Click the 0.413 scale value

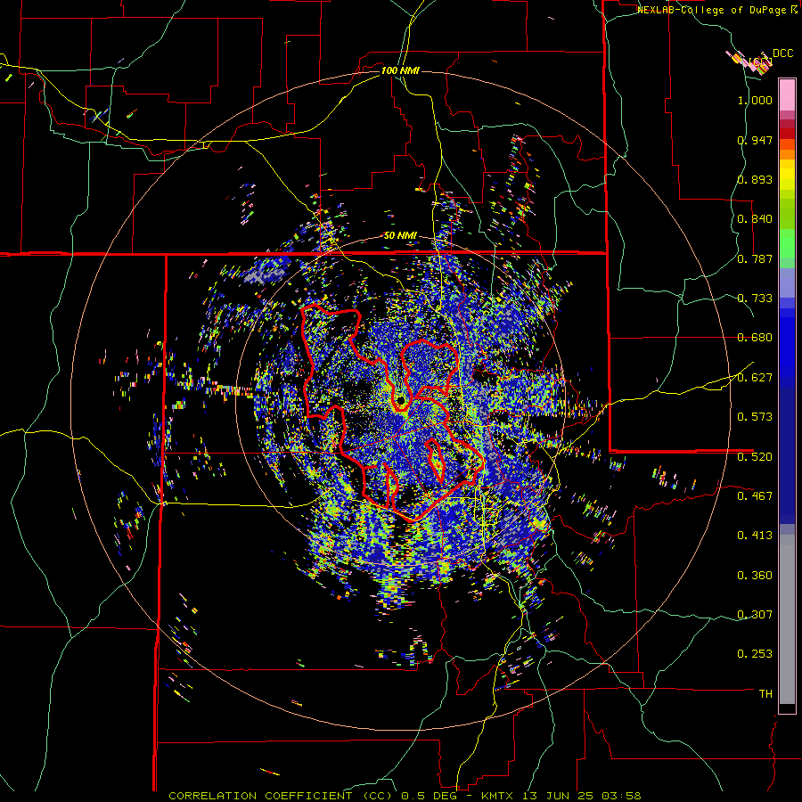pos(755,536)
